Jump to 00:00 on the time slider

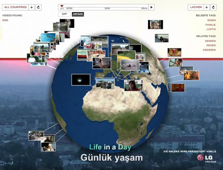coord(69,8)
